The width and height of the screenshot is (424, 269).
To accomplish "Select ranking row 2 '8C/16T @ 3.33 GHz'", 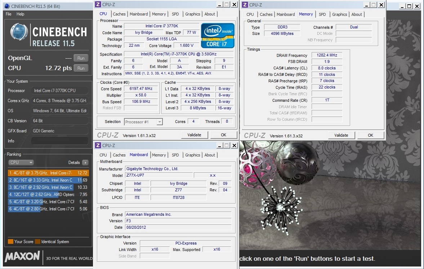I will (x=48, y=180).
